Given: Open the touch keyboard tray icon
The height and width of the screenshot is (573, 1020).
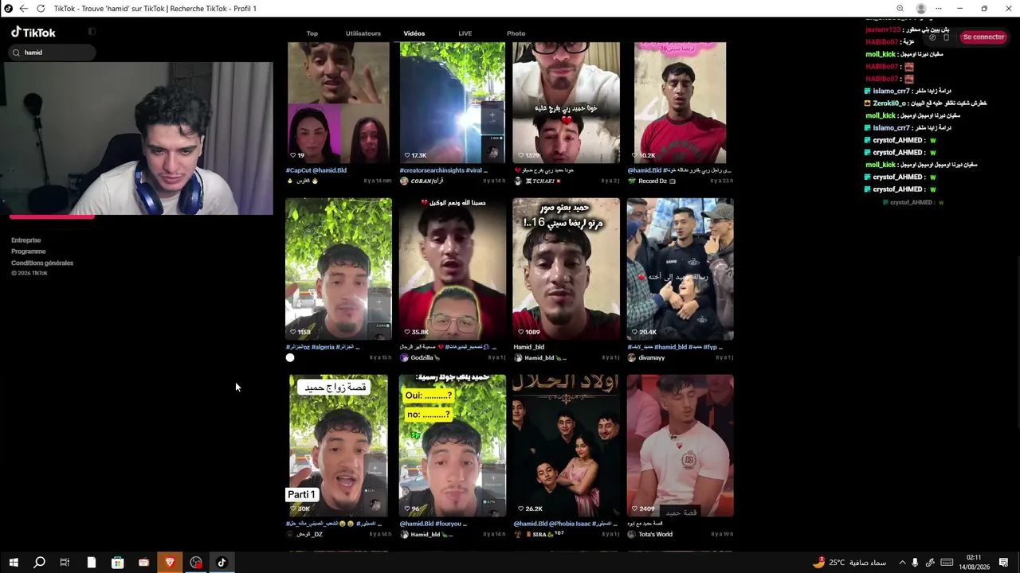Looking at the screenshot, I should coord(947,563).
